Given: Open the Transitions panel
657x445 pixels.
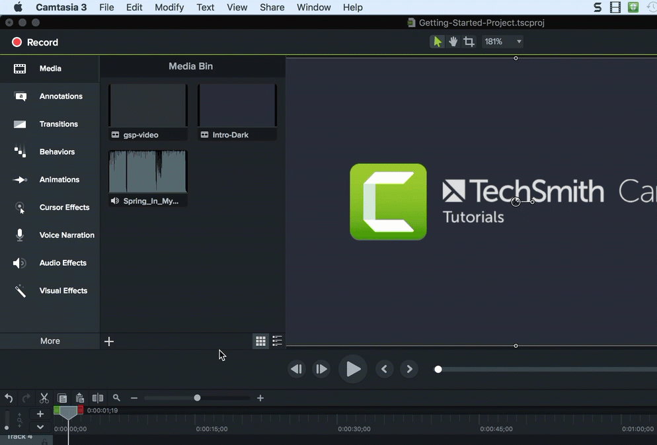Looking at the screenshot, I should (50, 124).
